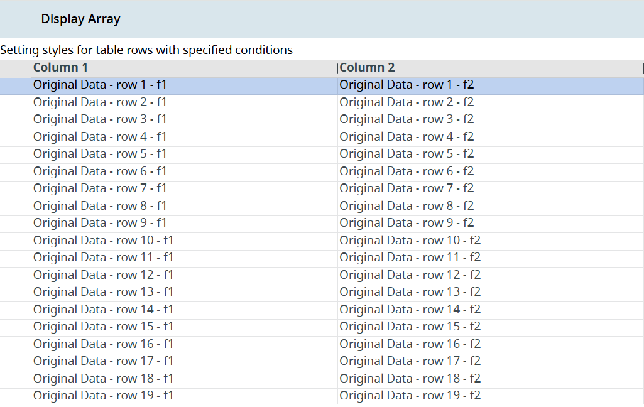Viewport: 644px width, 407px height.
Task: Click cell 'Original Data - row 12 - f2'
Action: coord(410,275)
